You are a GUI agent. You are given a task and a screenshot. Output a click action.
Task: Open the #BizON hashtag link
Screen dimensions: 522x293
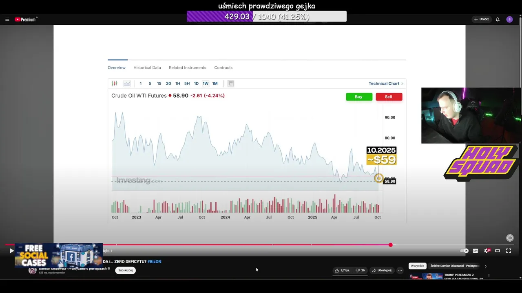coord(154,262)
